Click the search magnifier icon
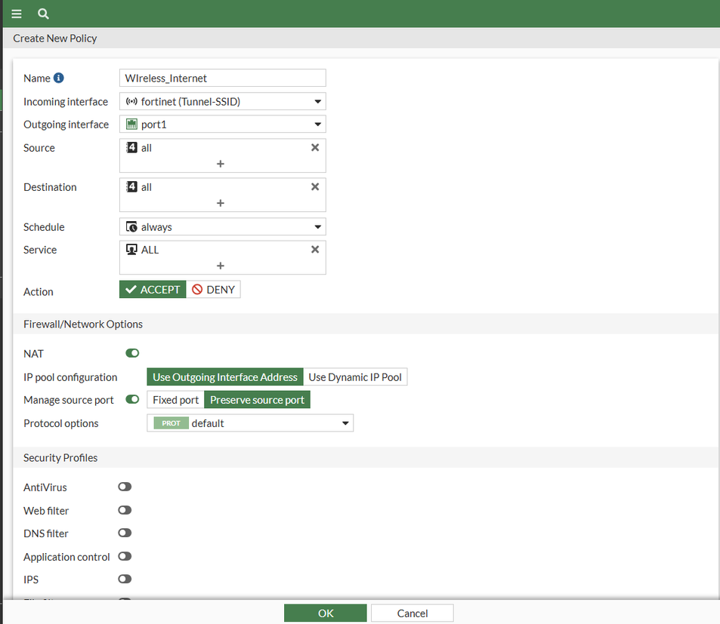The width and height of the screenshot is (720, 624). coord(43,14)
